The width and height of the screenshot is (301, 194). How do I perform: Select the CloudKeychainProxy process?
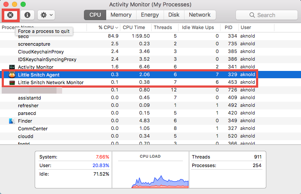point(41,52)
